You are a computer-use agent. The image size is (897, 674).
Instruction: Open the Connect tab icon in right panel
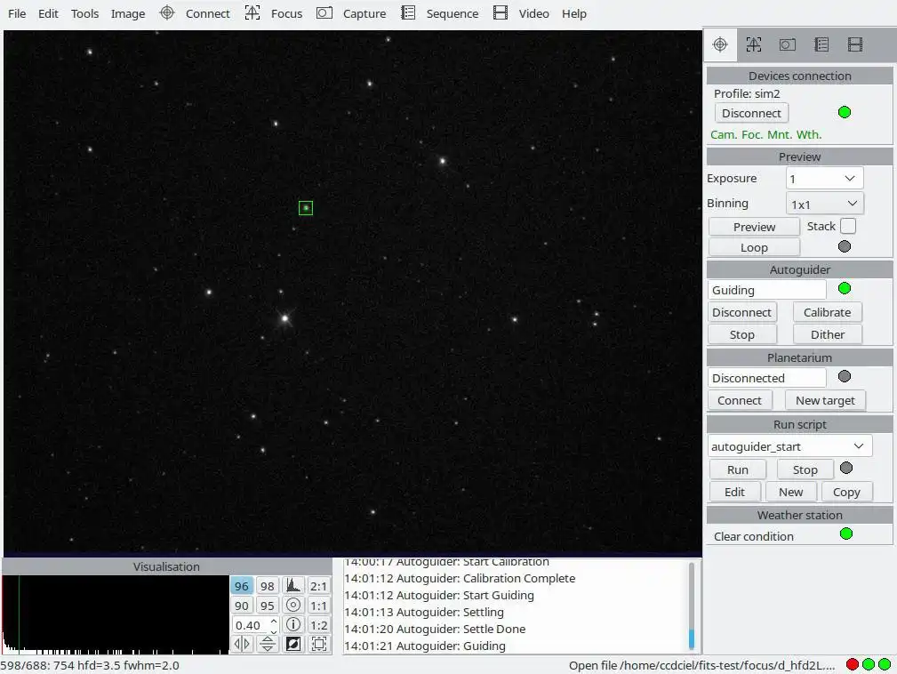click(x=720, y=44)
